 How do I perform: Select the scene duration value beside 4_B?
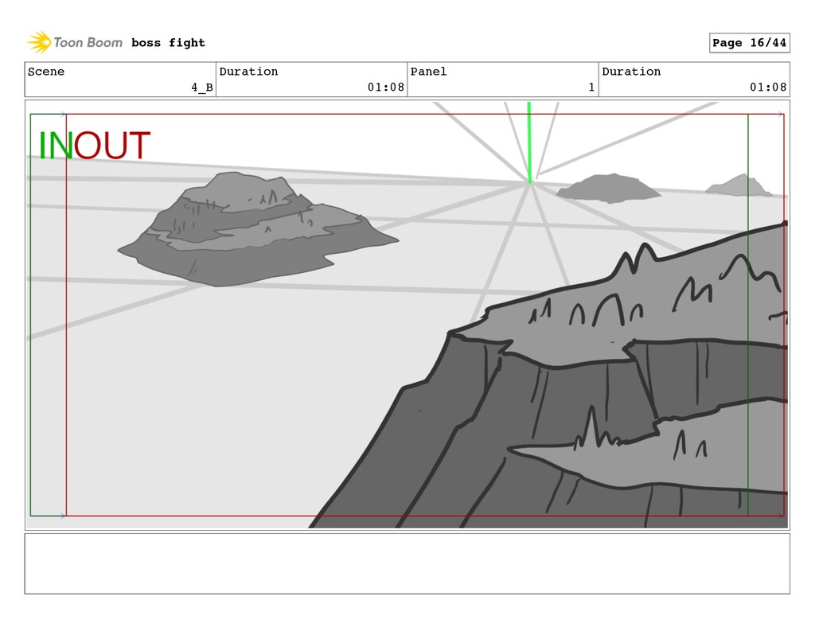[386, 88]
